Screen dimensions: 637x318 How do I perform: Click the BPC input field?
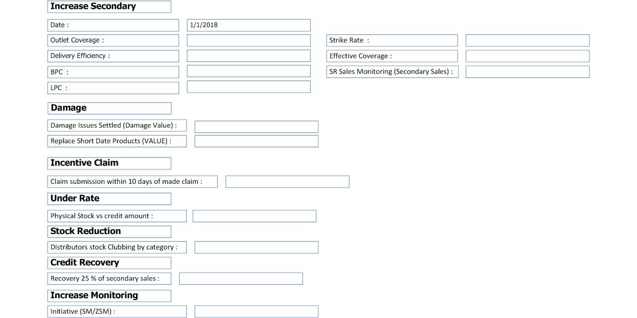tap(248, 71)
